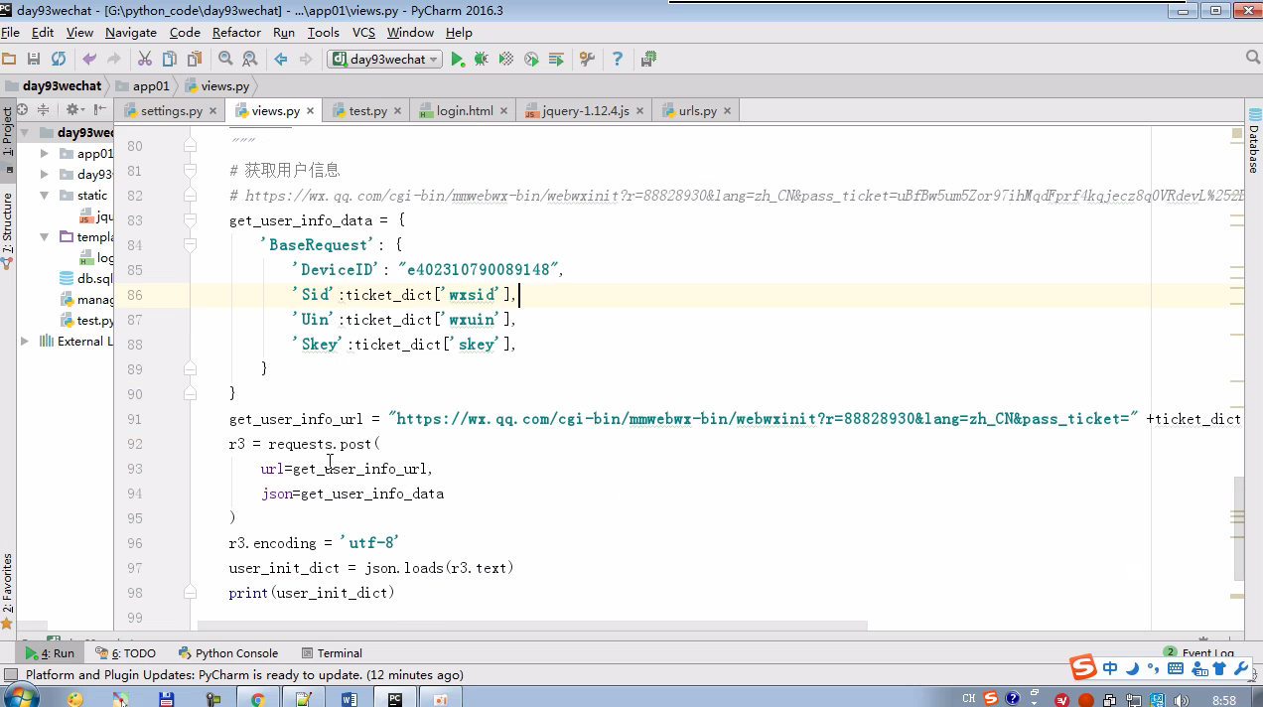Open the Refactor menu
This screenshot has width=1263, height=707.
tap(236, 33)
